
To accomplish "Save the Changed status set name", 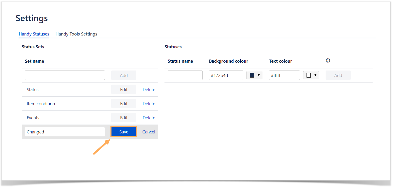I will 124,132.
